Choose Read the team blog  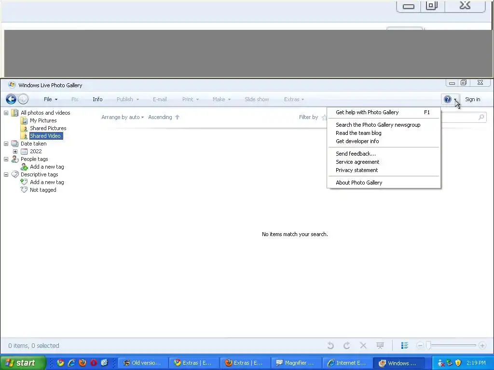tap(384, 133)
